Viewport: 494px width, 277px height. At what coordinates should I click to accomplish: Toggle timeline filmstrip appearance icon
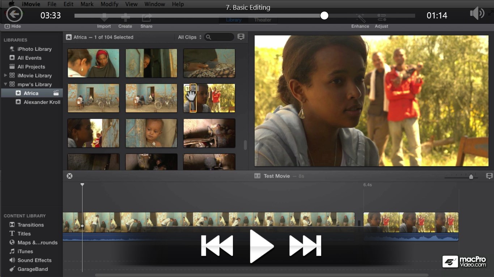point(489,176)
